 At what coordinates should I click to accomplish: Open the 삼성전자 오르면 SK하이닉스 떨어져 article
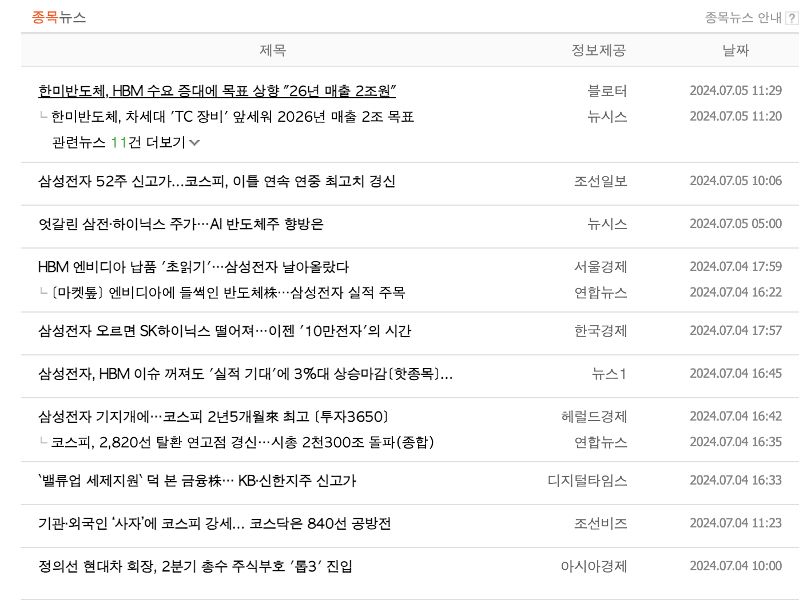pos(226,331)
